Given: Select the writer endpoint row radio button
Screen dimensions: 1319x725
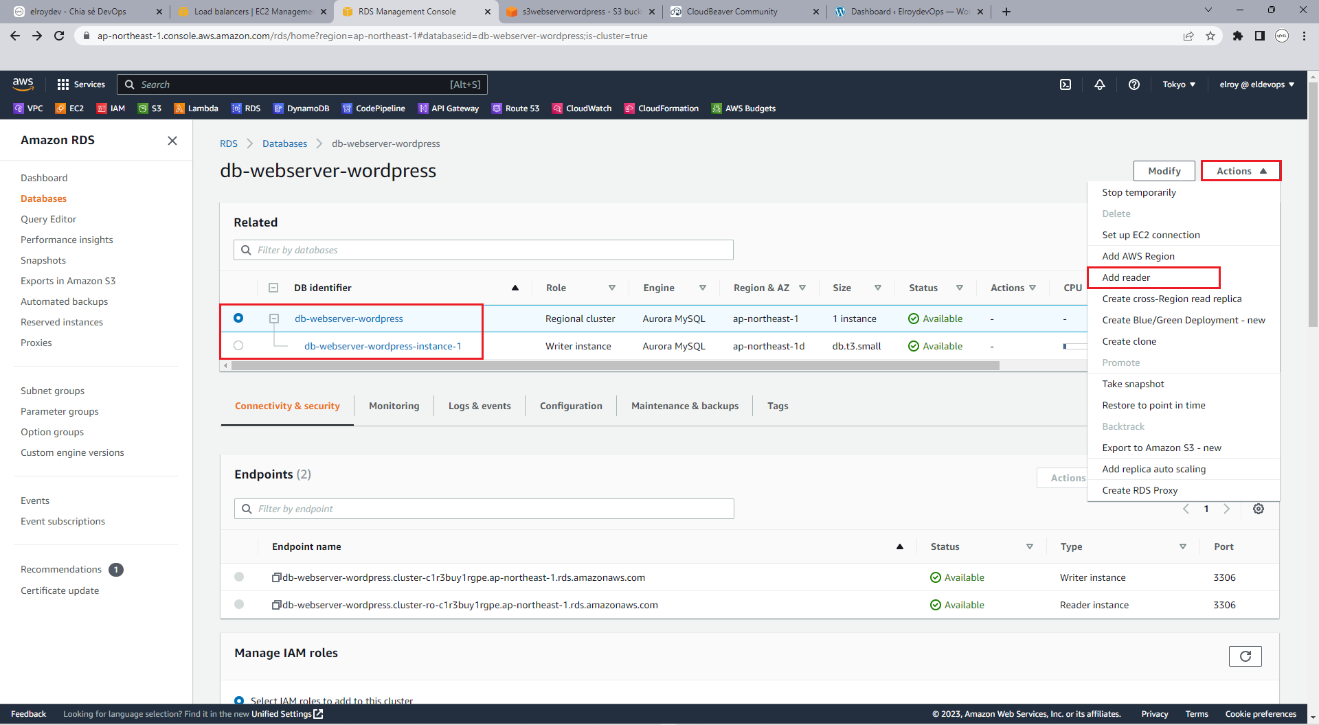Looking at the screenshot, I should [239, 577].
